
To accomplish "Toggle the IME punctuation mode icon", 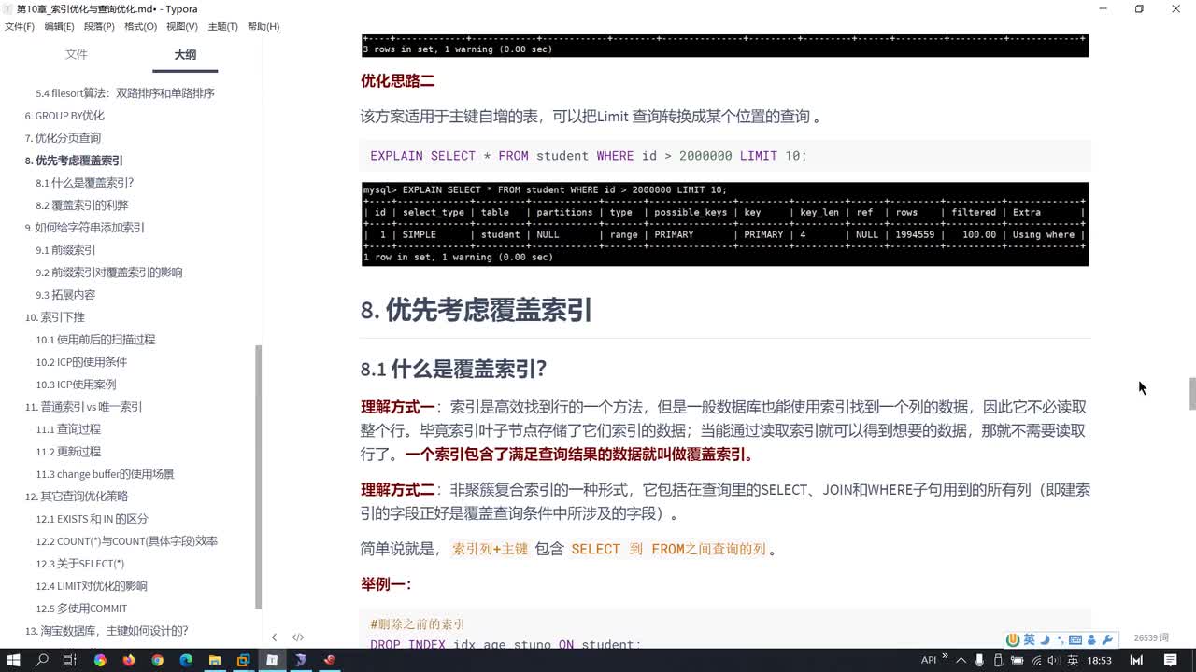I will click(1060, 639).
